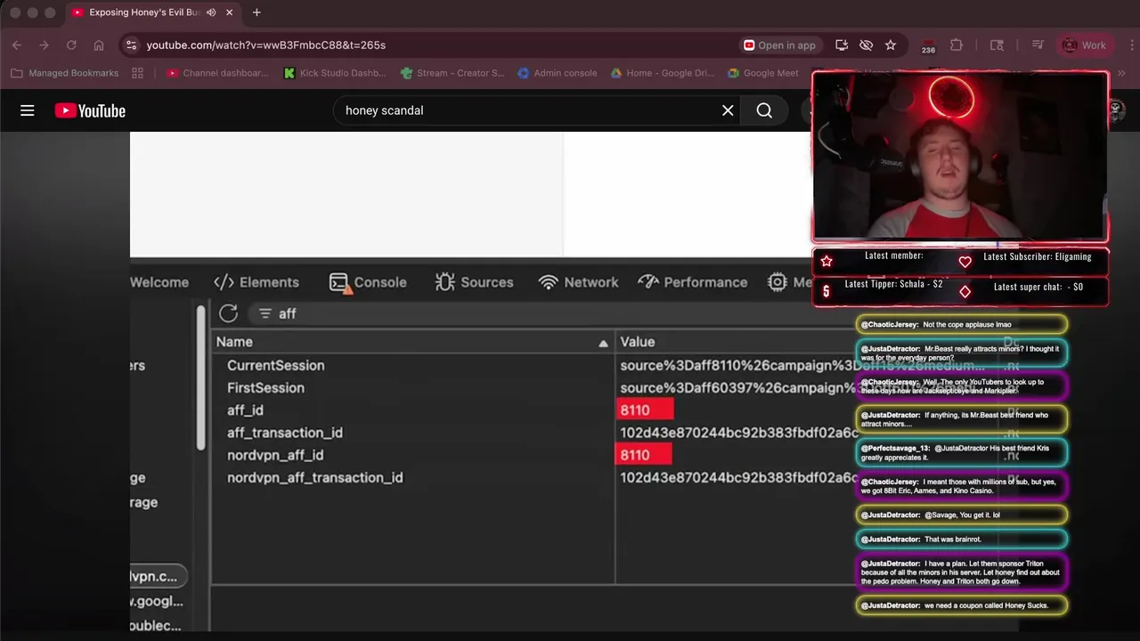Click the chat message Not the cope applause

point(962,325)
